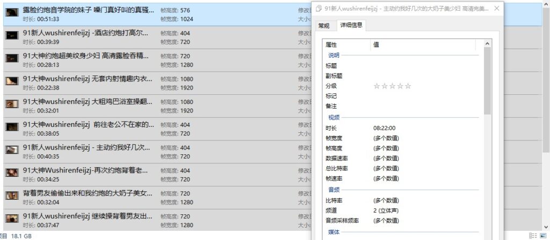Viewport: 550px width, 240px height.
Task: Select the 音频采样频率 property row
Action: pyautogui.click(x=403, y=221)
